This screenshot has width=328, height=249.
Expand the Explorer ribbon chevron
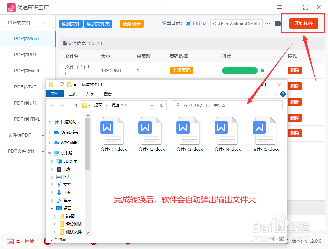tap(276, 94)
